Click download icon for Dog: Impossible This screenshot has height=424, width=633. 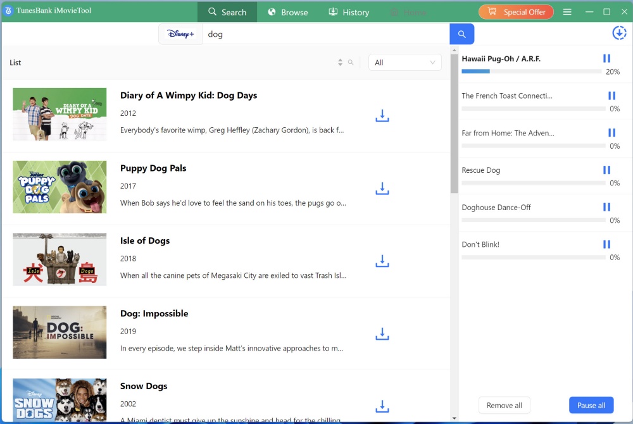tap(382, 334)
